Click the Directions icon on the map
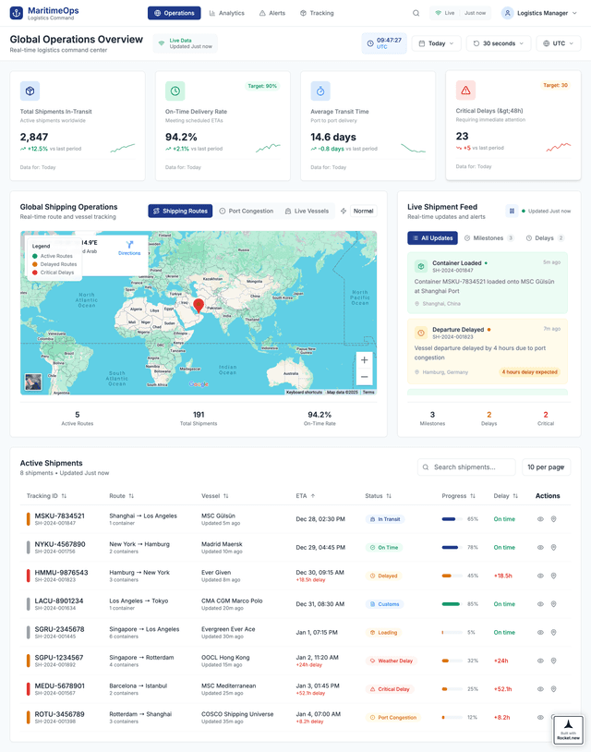Viewport: 591px width, 752px height. click(x=129, y=245)
